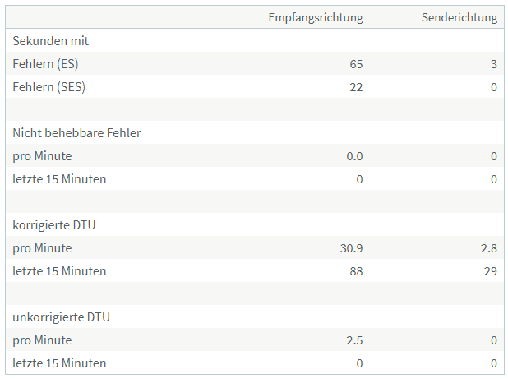This screenshot has width=508, height=379.
Task: Select the korrigierte DTU 15-minute value 88
Action: coord(355,270)
